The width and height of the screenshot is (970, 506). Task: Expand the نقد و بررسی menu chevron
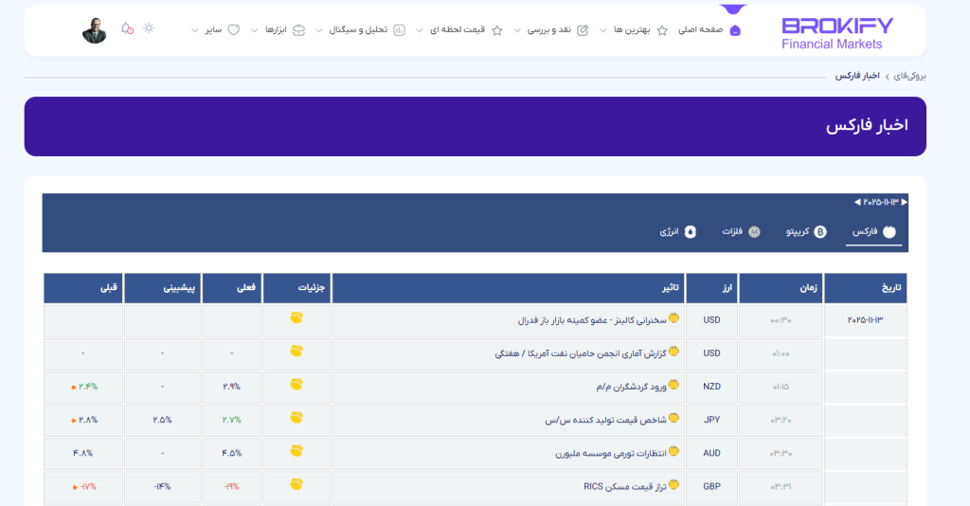[x=516, y=30]
